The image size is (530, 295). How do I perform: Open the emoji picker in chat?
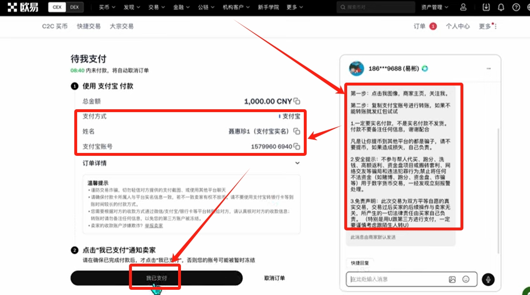point(466,279)
